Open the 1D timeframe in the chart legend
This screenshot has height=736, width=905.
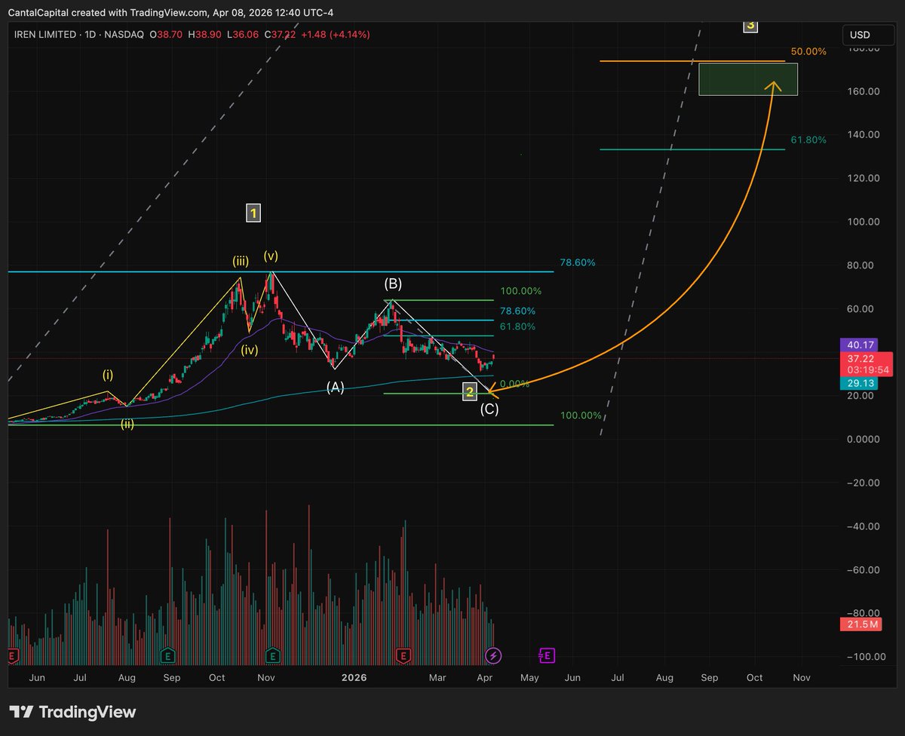tap(90, 35)
